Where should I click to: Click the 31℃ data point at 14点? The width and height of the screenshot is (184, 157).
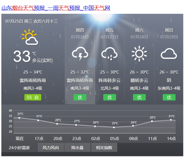(x=171, y=120)
